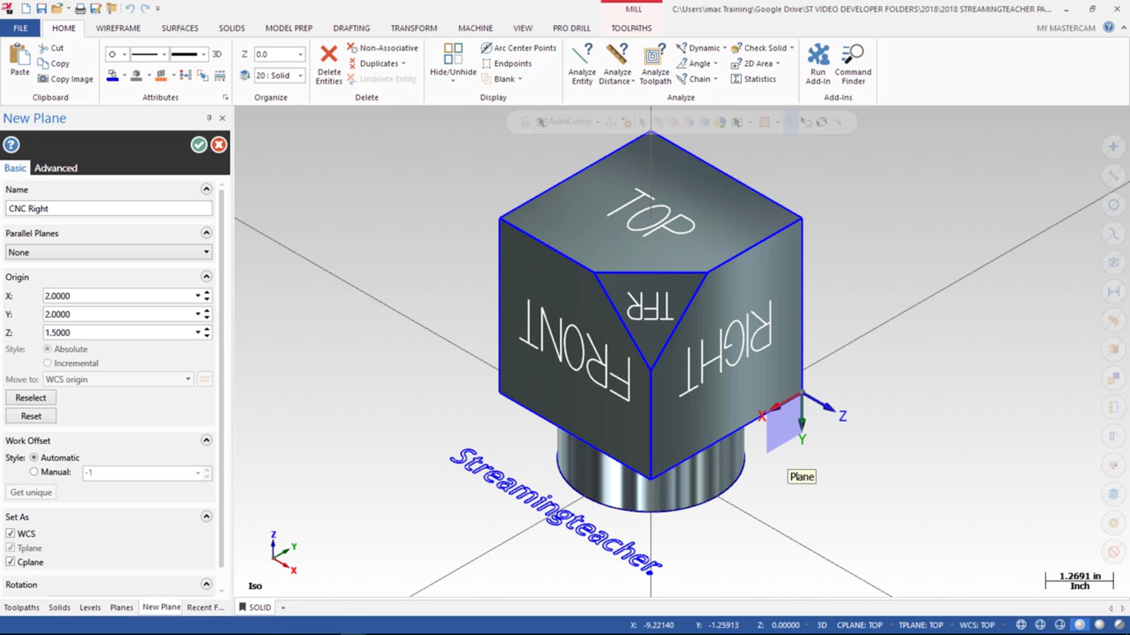
Task: Switch to TOOLPATHS ribbon tab
Action: [631, 28]
